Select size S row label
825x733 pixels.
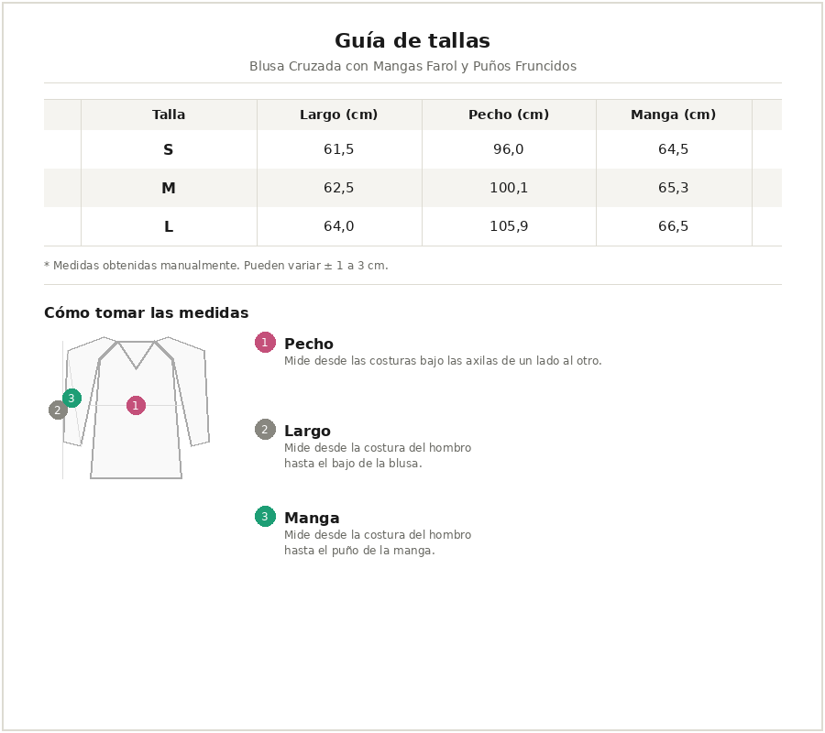pos(169,149)
